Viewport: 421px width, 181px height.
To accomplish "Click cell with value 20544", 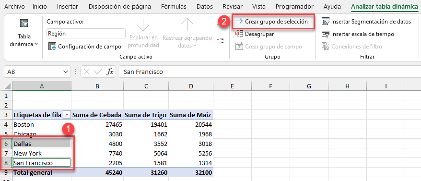I will tap(191, 124).
